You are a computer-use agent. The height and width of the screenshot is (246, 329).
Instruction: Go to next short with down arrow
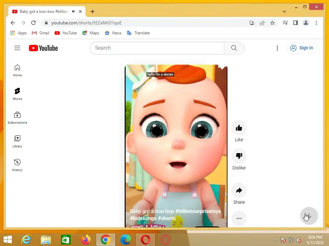coord(309,216)
